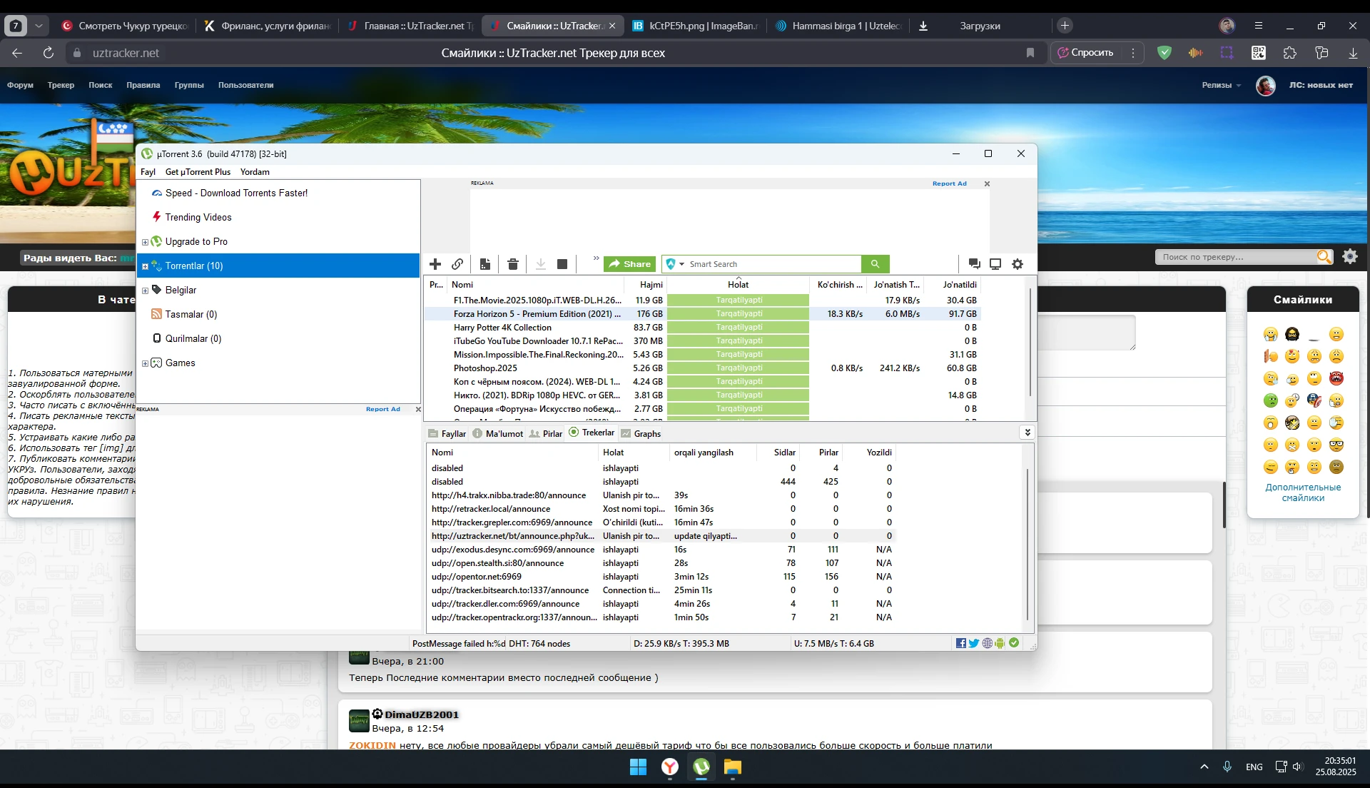Switch to the Graphs tab
This screenshot has height=788, width=1370.
pyautogui.click(x=641, y=433)
